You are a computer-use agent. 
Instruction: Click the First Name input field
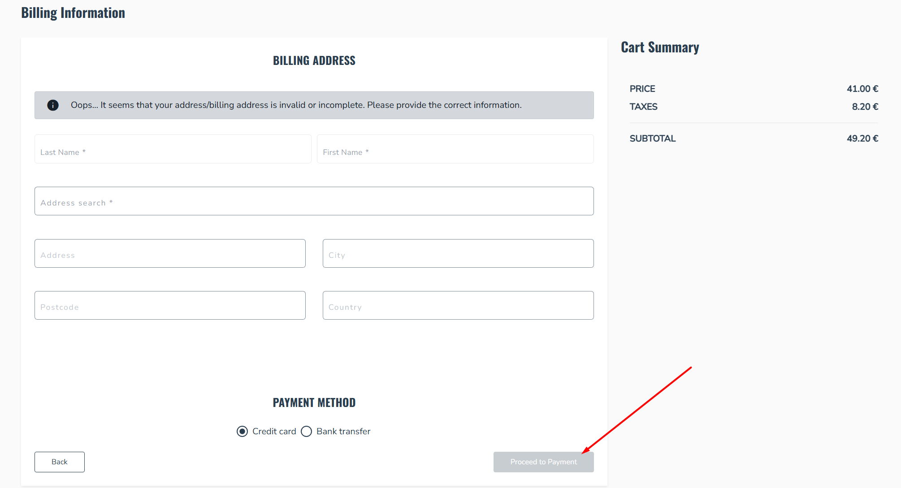coord(455,149)
